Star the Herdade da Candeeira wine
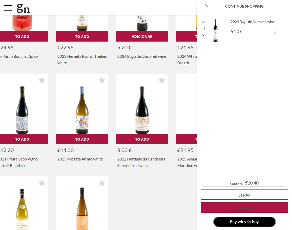 point(162,80)
